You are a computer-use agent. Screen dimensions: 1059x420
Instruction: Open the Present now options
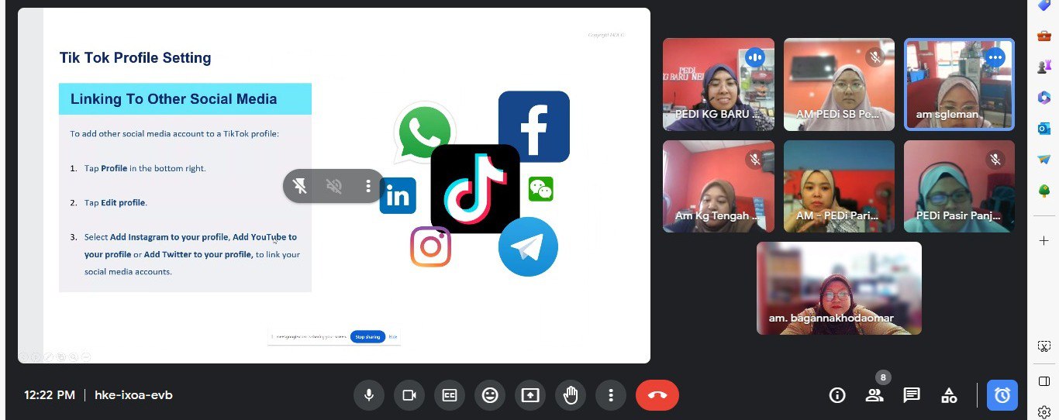(530, 395)
